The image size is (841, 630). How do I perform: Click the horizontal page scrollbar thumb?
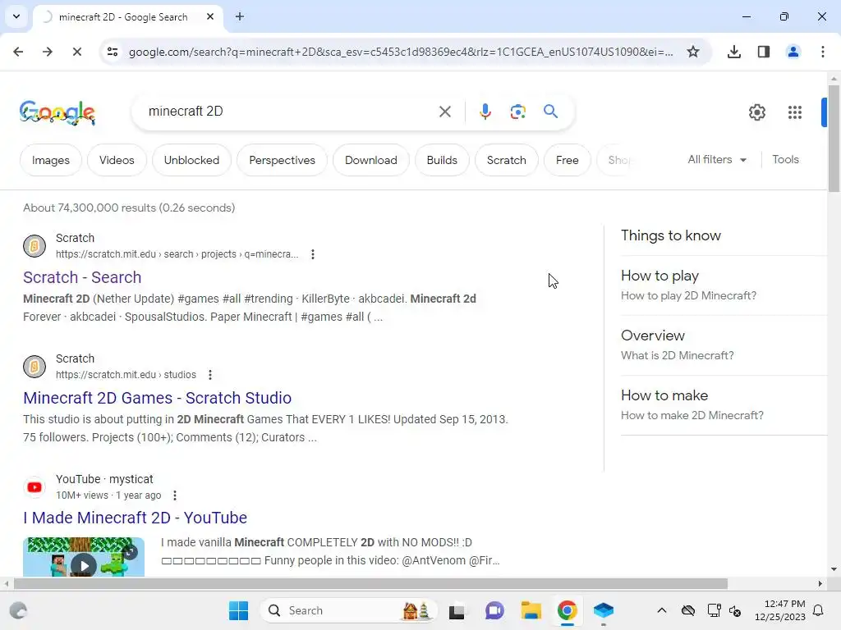(x=370, y=584)
